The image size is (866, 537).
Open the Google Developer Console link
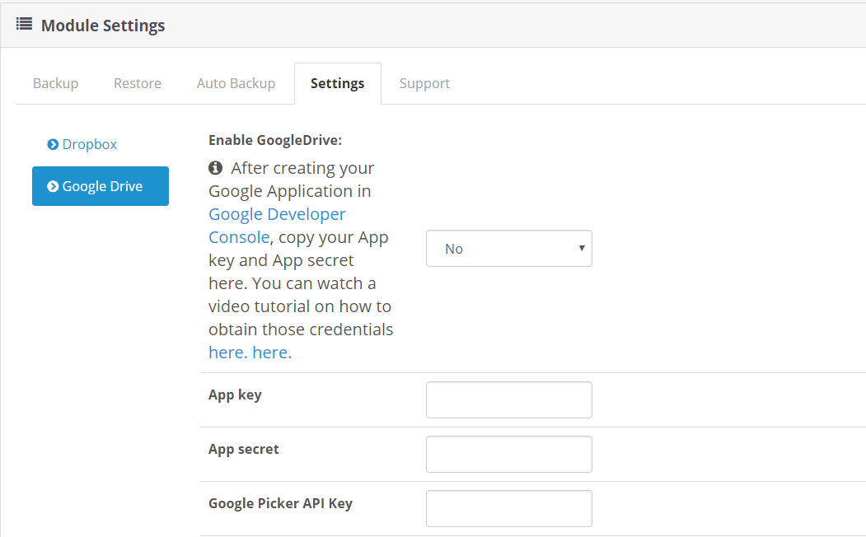277,225
